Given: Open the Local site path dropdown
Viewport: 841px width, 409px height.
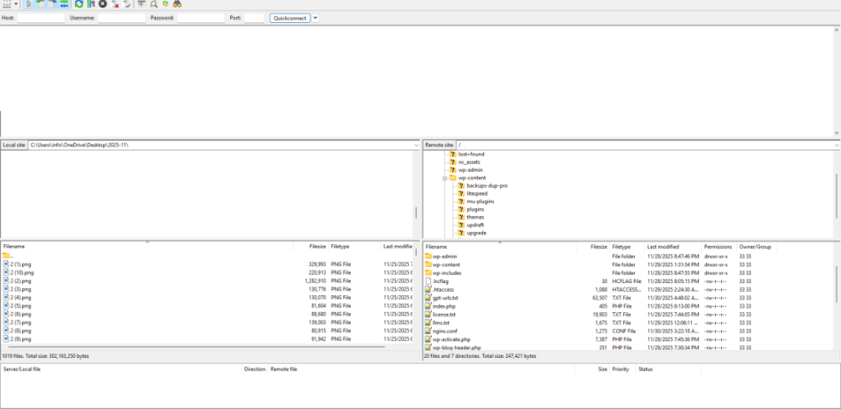Looking at the screenshot, I should click(x=417, y=145).
